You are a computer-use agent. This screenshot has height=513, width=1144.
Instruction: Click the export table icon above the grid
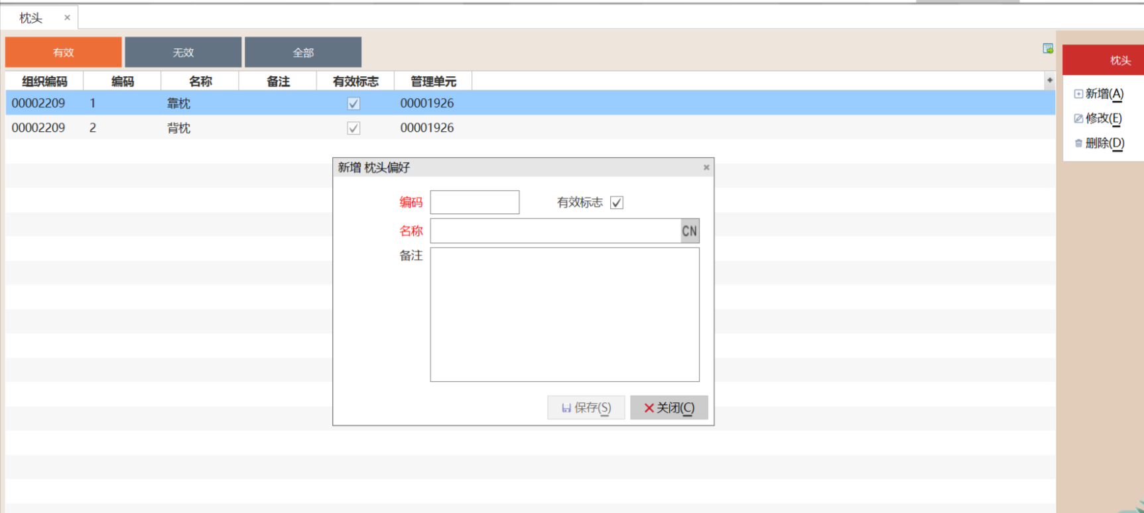click(1048, 48)
